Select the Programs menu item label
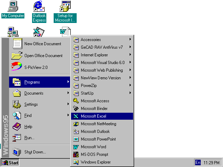This screenshot has width=223, height=167. point(32,82)
